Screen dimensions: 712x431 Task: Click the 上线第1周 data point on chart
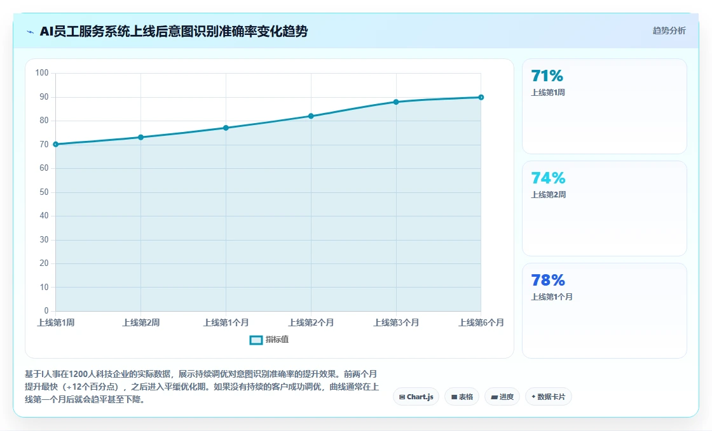pos(56,145)
